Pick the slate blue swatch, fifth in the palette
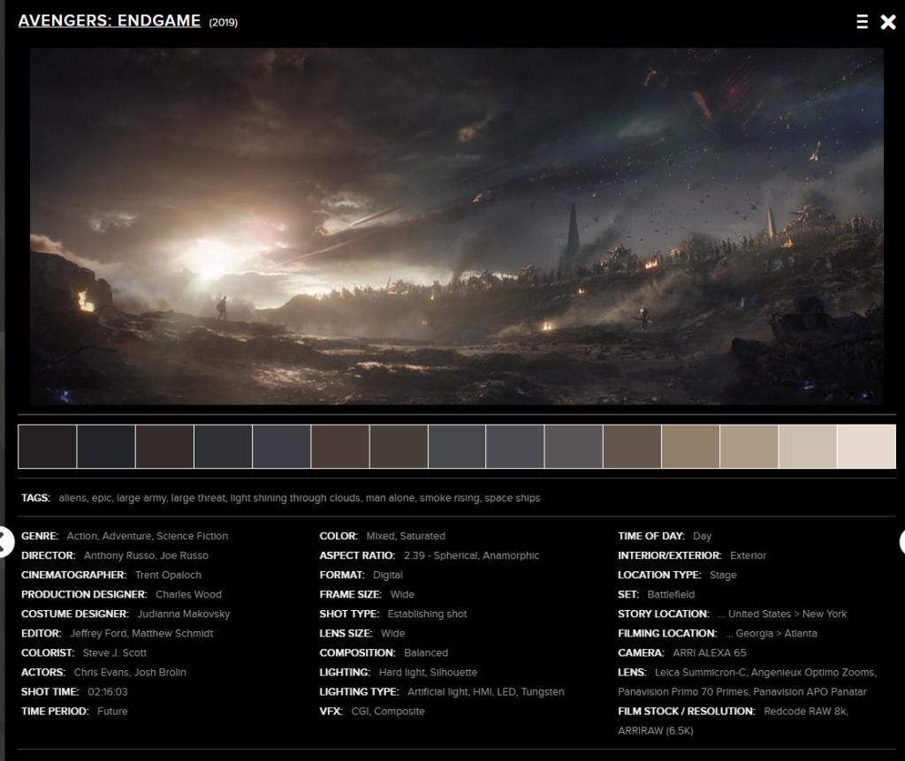This screenshot has height=761, width=905. click(x=282, y=446)
